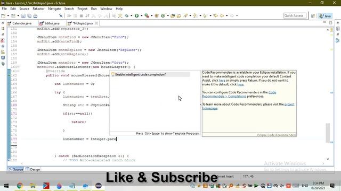Viewport: 341px width, 191px height.
Task: Click the Quick Access search field
Action: coord(295,15)
